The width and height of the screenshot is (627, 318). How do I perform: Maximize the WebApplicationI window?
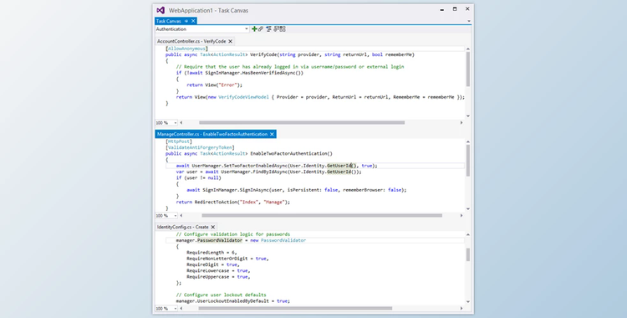(x=455, y=9)
